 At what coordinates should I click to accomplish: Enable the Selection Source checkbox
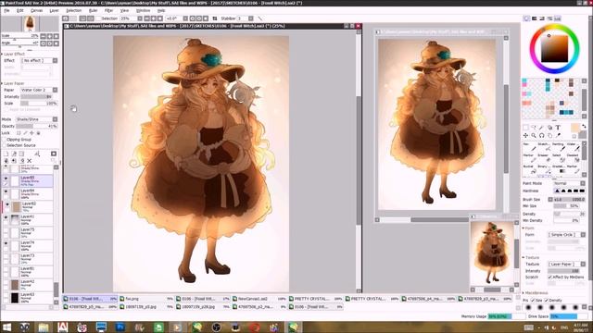click(5, 145)
